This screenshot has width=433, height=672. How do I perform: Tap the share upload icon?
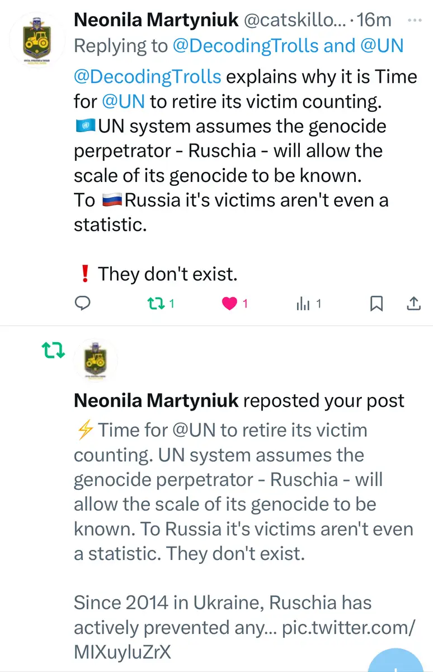pos(413,304)
